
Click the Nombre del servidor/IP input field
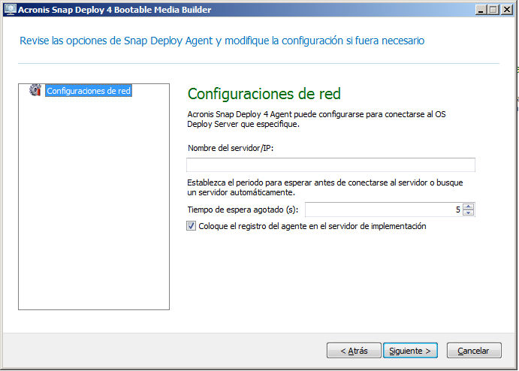pyautogui.click(x=330, y=164)
